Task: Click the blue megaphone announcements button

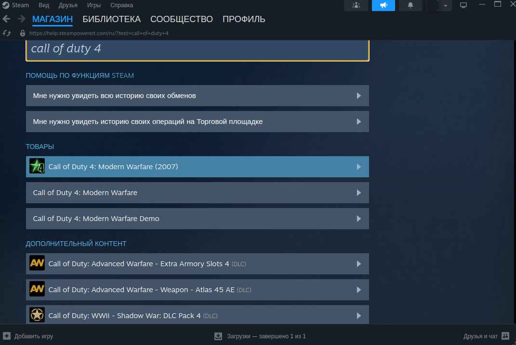Action: (384, 5)
